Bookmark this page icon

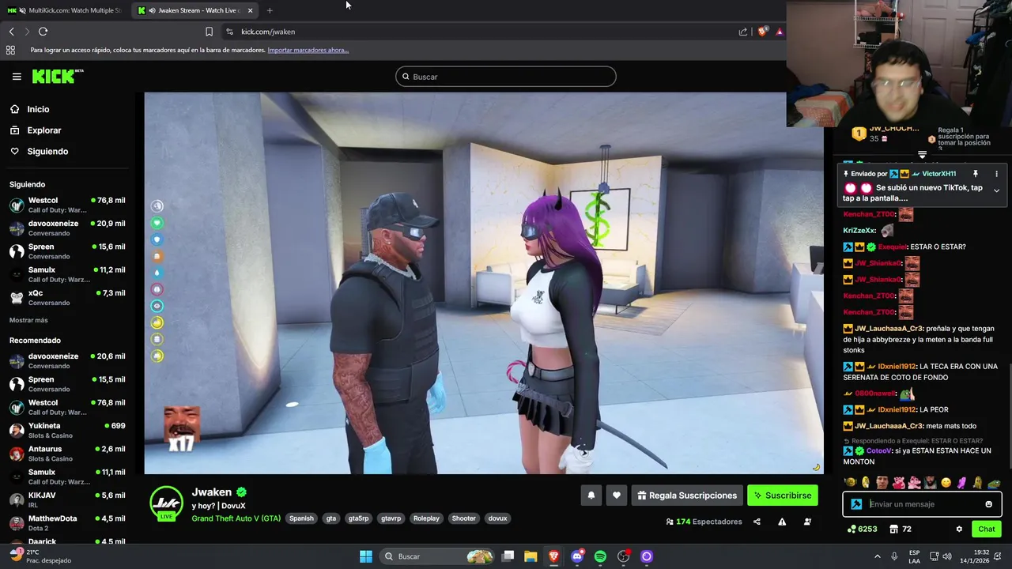tap(209, 32)
